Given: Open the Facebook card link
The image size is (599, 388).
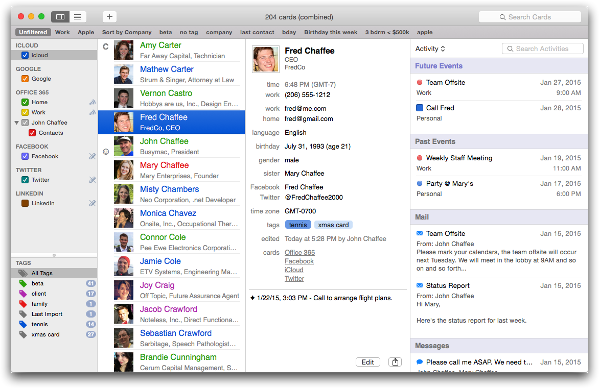Looking at the screenshot, I should pos(299,261).
